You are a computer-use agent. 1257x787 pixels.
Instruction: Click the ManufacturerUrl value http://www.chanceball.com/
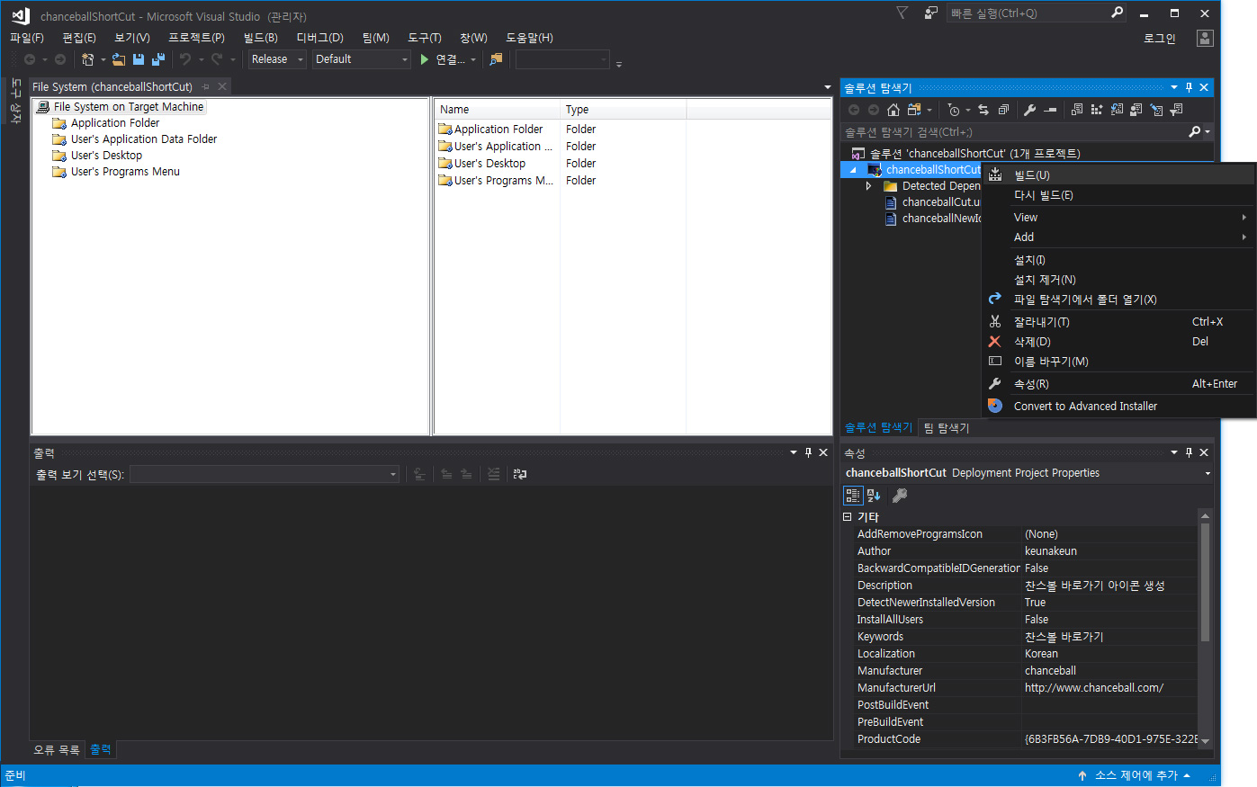[1094, 688]
